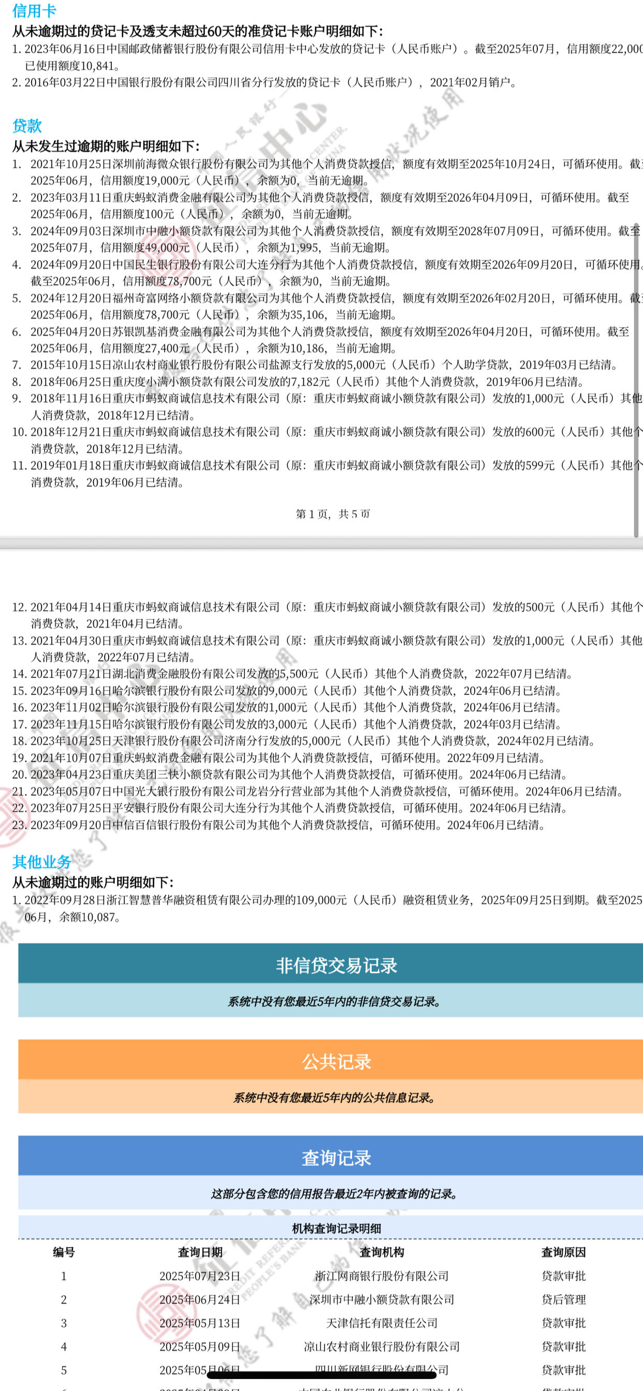Click the 中国银行四川省分行 credit card entry

(265, 83)
